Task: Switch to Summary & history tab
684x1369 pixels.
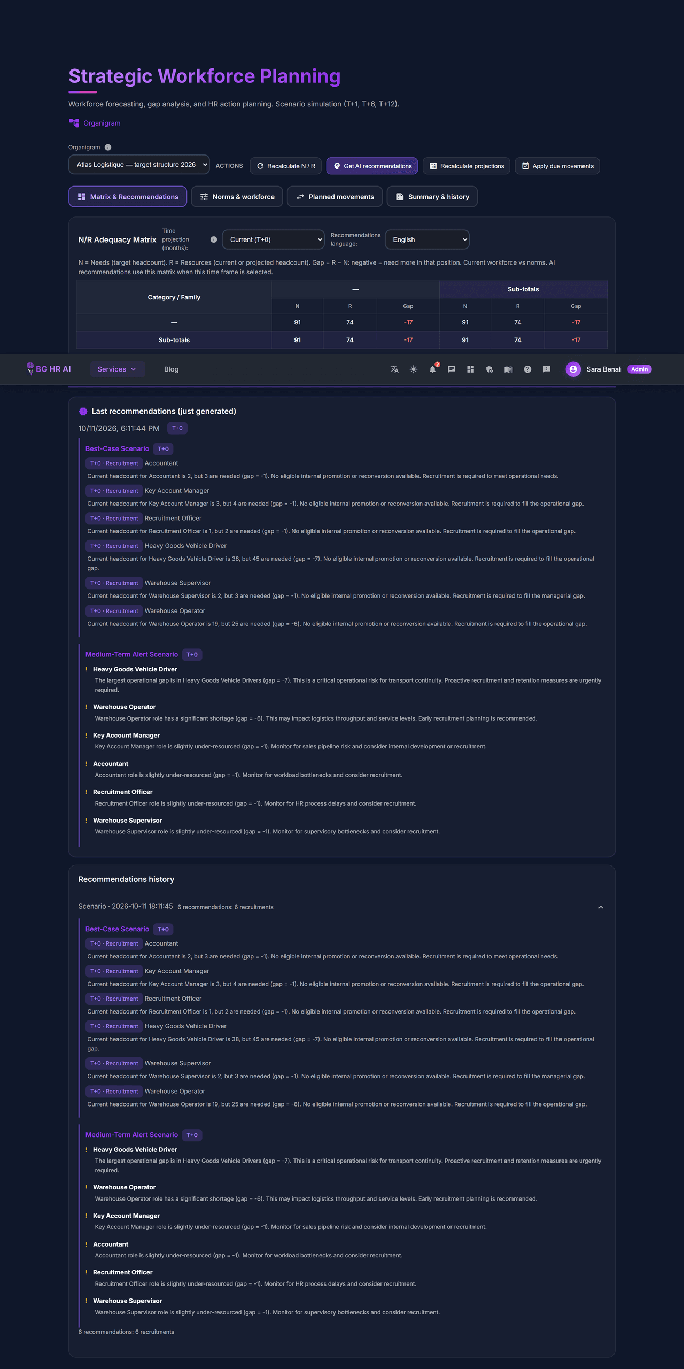Action: pyautogui.click(x=432, y=197)
